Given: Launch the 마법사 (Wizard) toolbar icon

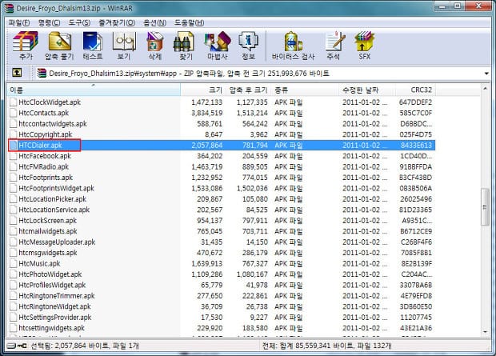Looking at the screenshot, I should pyautogui.click(x=217, y=45).
